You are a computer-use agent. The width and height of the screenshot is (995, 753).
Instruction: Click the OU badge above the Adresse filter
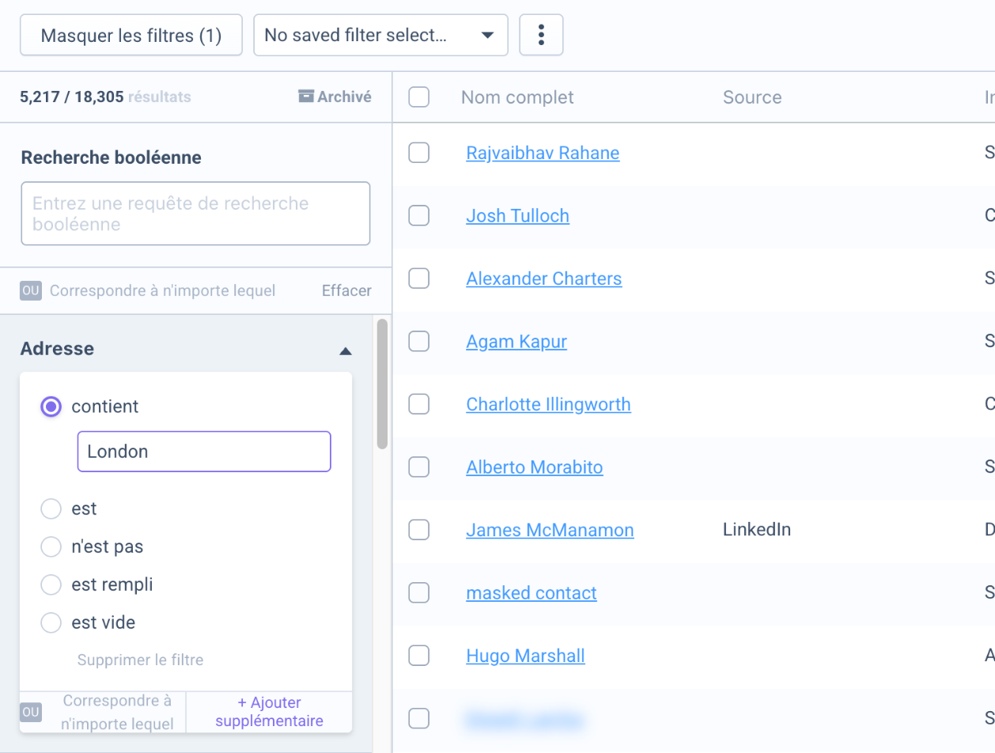pyautogui.click(x=31, y=290)
